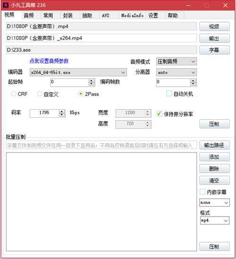Open the 编码器 x264 encoder dropdown
236x259 pixels.
click(x=78, y=73)
